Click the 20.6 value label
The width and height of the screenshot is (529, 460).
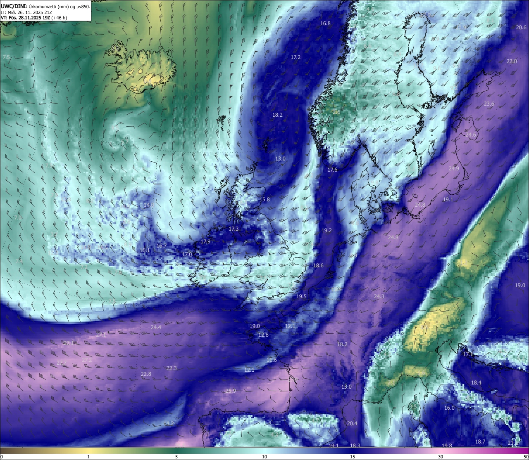tap(522, 28)
